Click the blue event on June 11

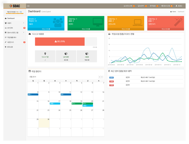coord(66,94)
